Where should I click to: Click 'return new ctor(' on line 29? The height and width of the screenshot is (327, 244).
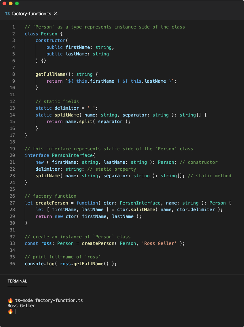click(x=57, y=216)
